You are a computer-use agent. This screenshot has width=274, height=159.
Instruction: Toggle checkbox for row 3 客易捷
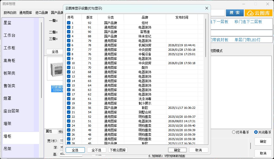[69, 32]
